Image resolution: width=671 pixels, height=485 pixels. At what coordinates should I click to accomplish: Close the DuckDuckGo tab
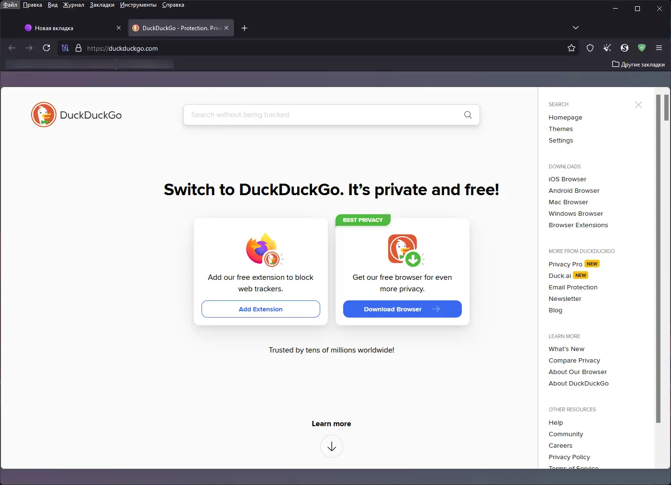[226, 28]
